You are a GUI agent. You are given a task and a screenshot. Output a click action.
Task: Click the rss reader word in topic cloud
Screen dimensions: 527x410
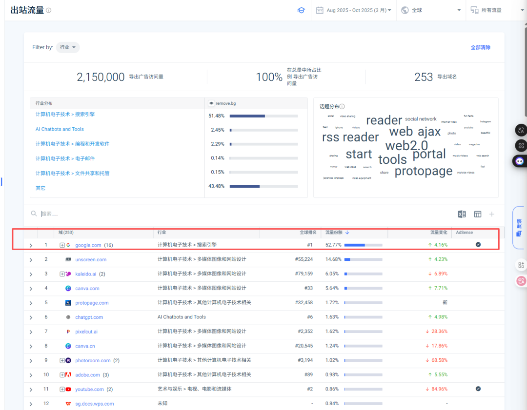click(350, 137)
